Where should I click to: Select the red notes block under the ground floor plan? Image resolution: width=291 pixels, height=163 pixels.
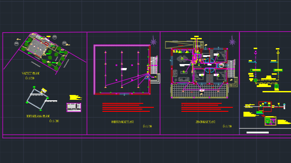click(207, 107)
